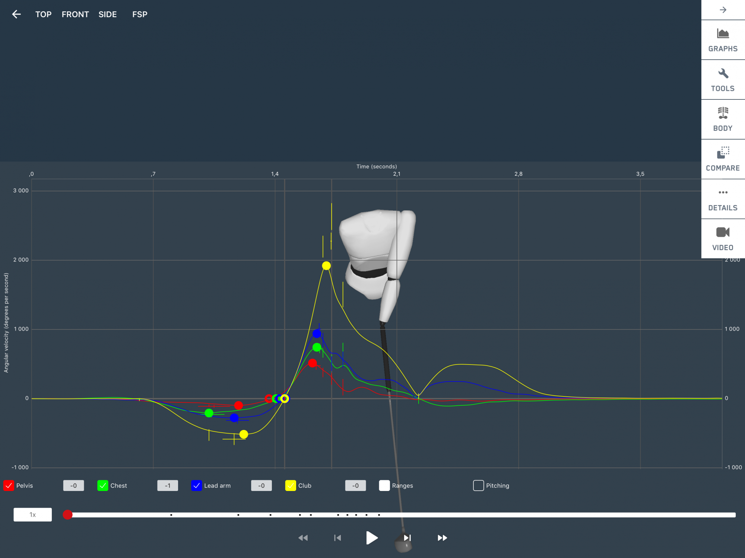This screenshot has height=558, width=745.
Task: Switch to the TOP view
Action: point(44,14)
